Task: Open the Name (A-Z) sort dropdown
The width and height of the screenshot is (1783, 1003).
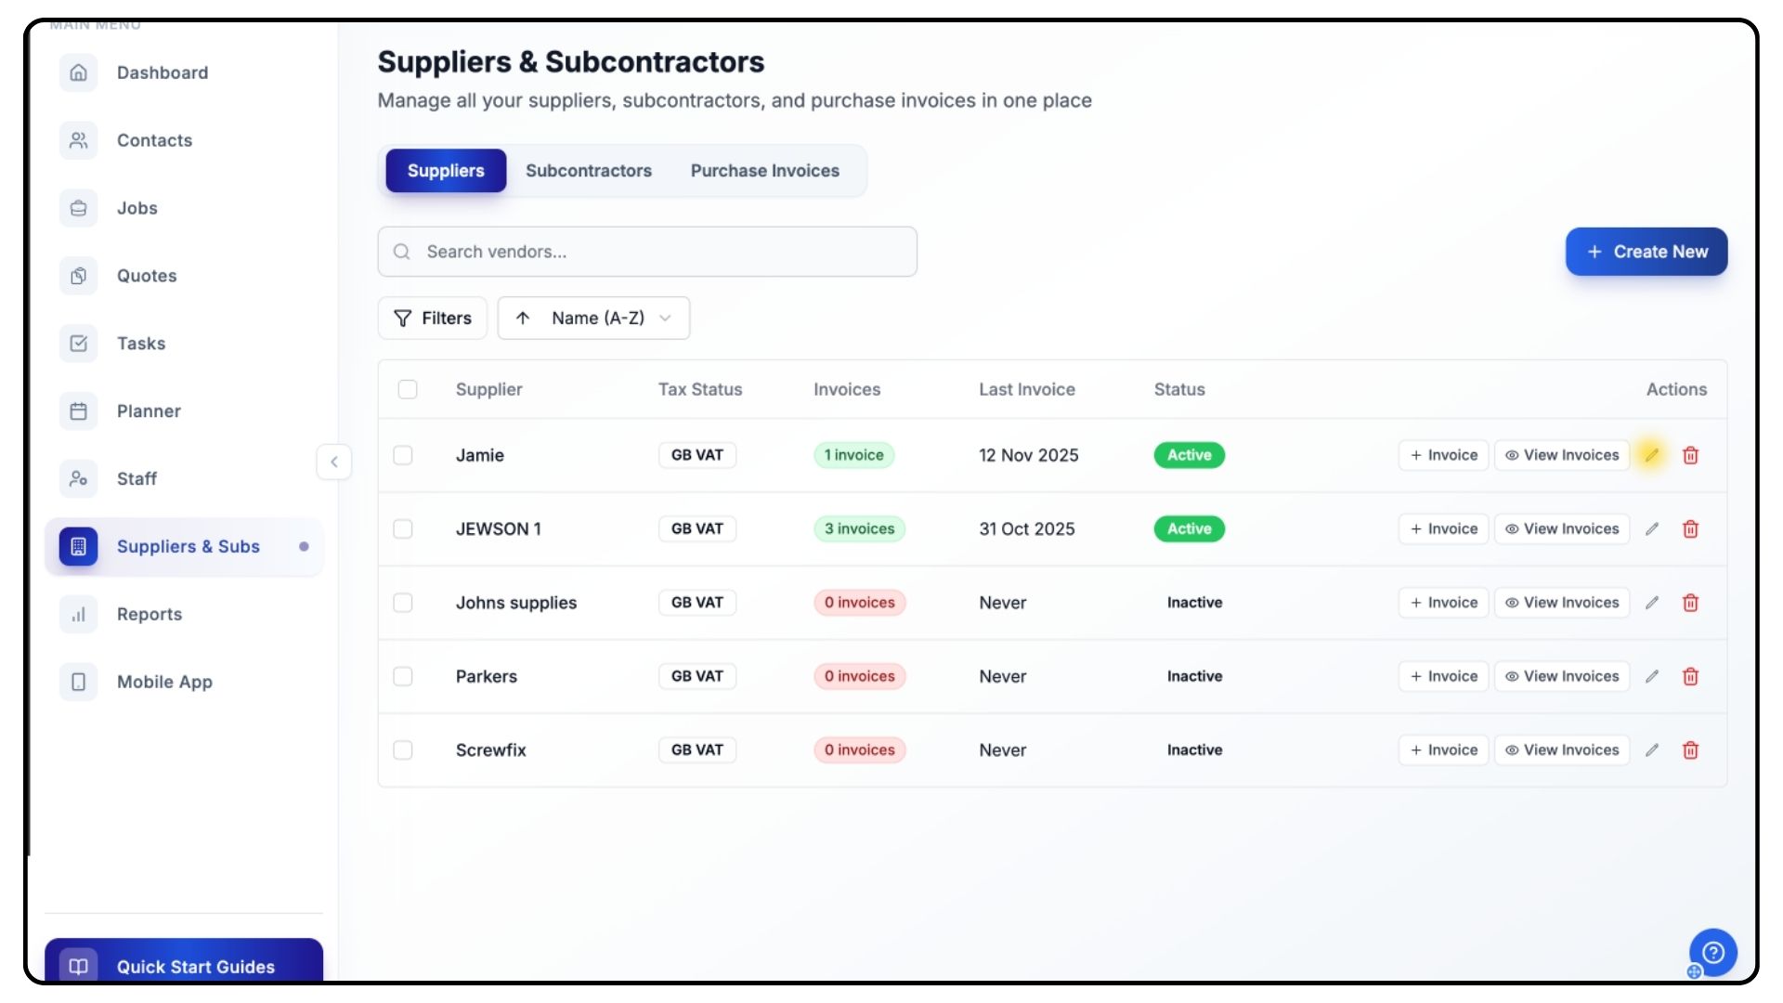Action: pos(594,319)
